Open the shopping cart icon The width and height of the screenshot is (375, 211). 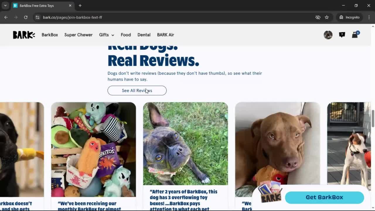point(355,35)
